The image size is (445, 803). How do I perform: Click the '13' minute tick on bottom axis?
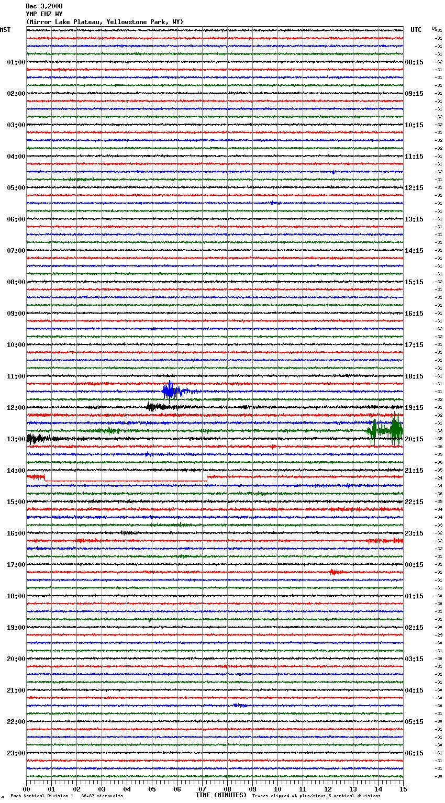click(353, 789)
